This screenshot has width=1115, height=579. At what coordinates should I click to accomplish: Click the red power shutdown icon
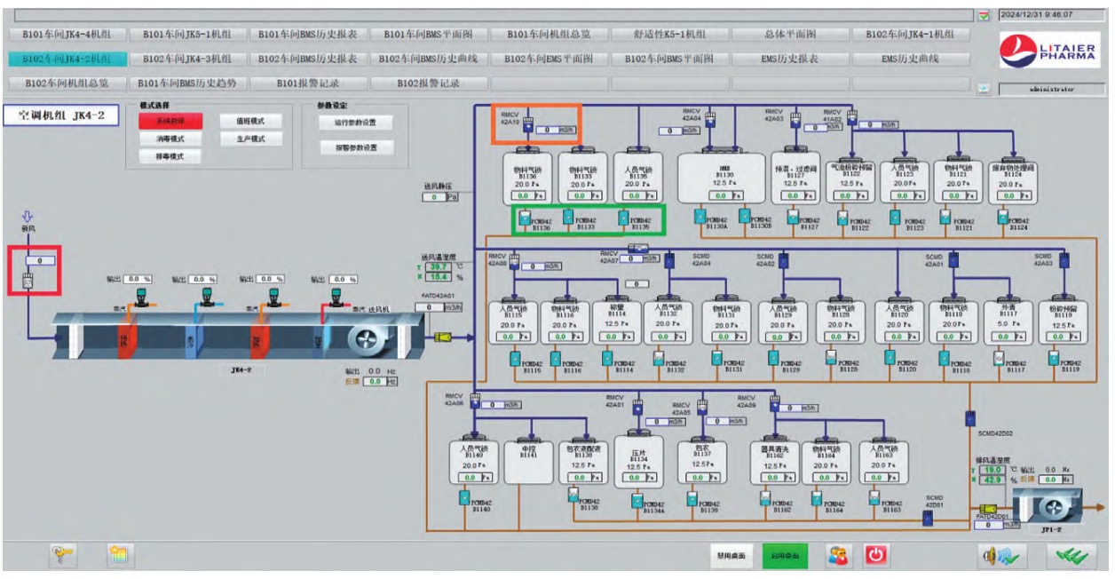(x=876, y=555)
